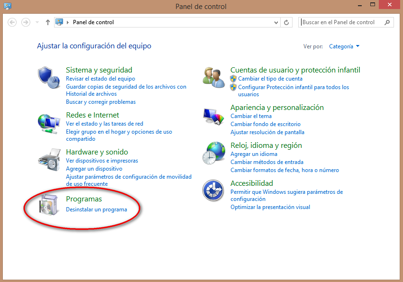This screenshot has width=403, height=282.
Task: Open the Sistema y seguridad shield icon
Action: [x=49, y=77]
